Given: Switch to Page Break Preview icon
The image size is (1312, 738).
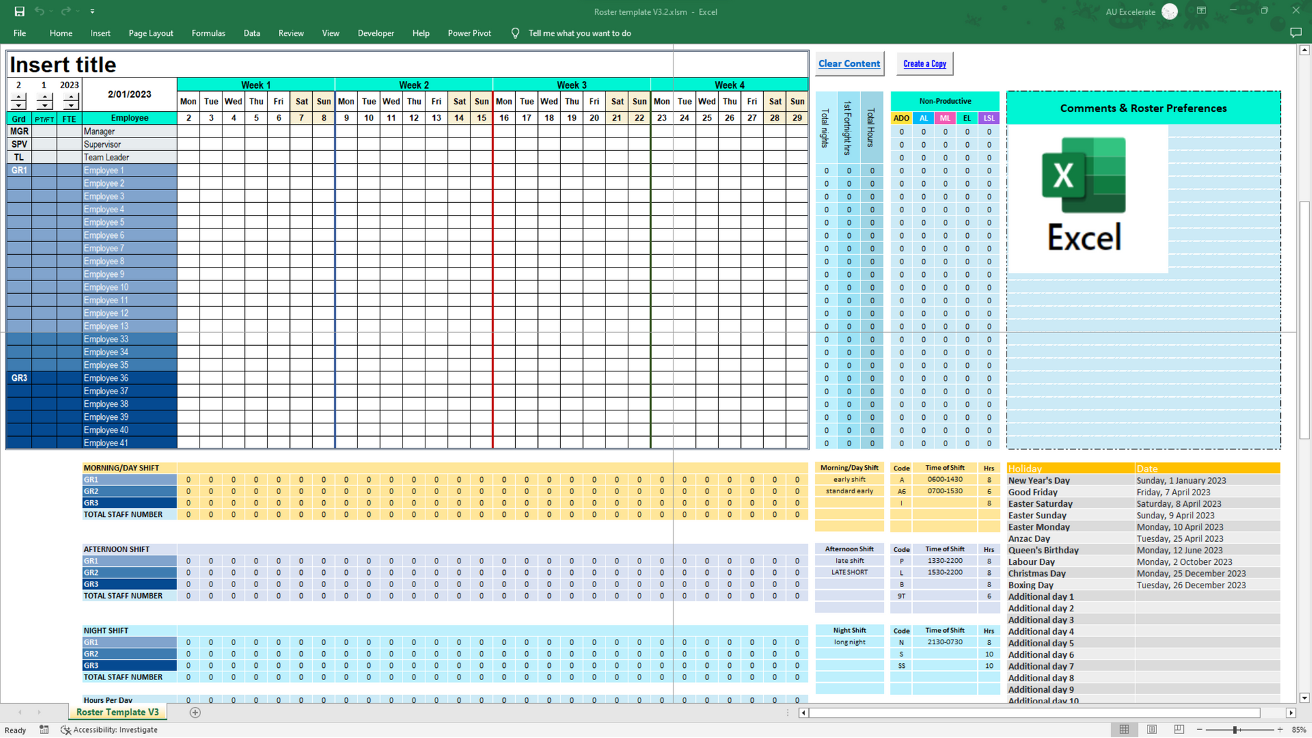Looking at the screenshot, I should click(1179, 730).
